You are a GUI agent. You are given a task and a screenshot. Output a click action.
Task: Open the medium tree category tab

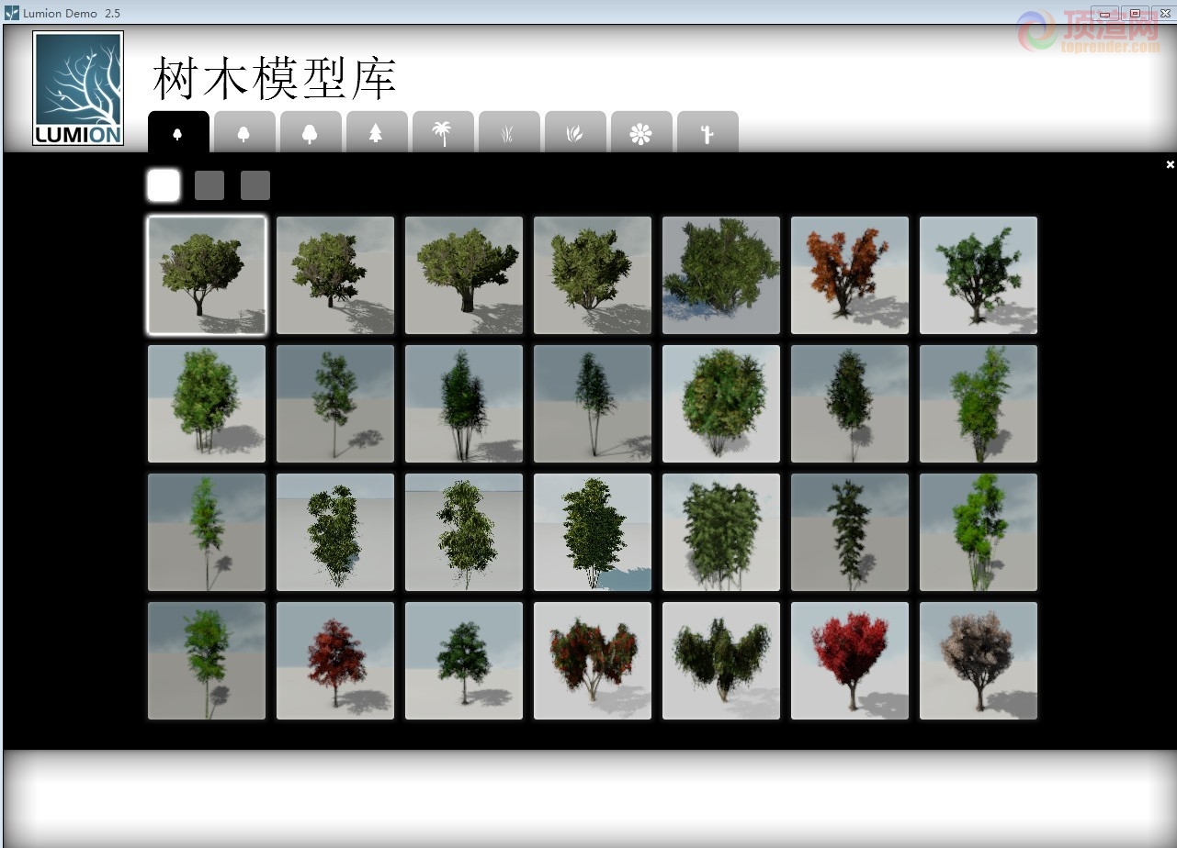pyautogui.click(x=244, y=132)
